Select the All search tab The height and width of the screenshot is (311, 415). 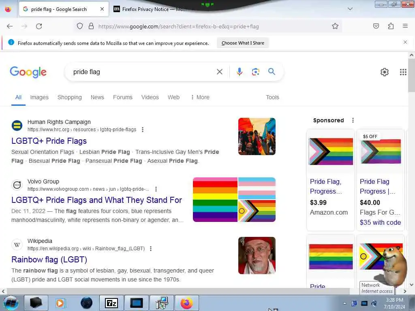[18, 97]
